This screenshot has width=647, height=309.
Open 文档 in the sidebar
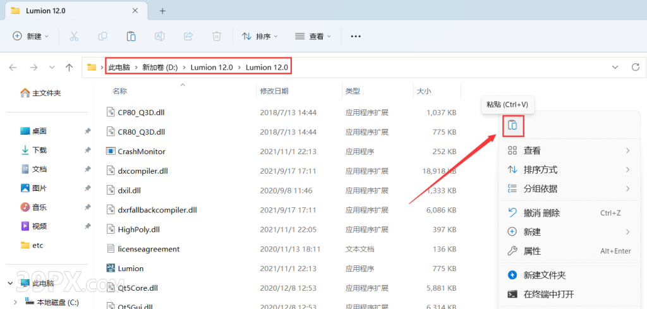[x=33, y=169]
